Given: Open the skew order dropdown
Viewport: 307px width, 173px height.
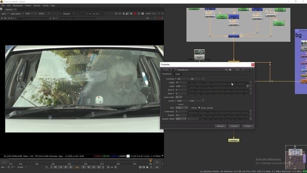Looking at the screenshot, I should [179, 97].
